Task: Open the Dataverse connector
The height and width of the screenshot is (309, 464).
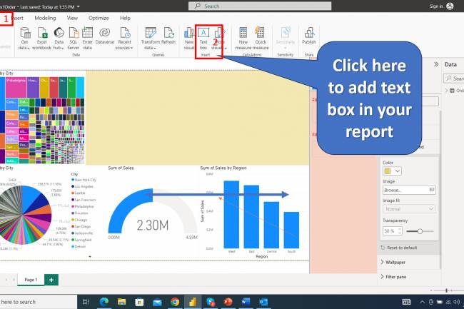Action: tap(105, 33)
